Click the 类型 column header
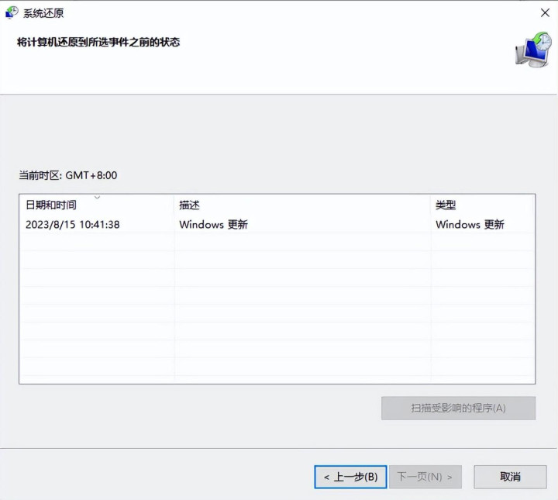The width and height of the screenshot is (558, 500). 482,205
